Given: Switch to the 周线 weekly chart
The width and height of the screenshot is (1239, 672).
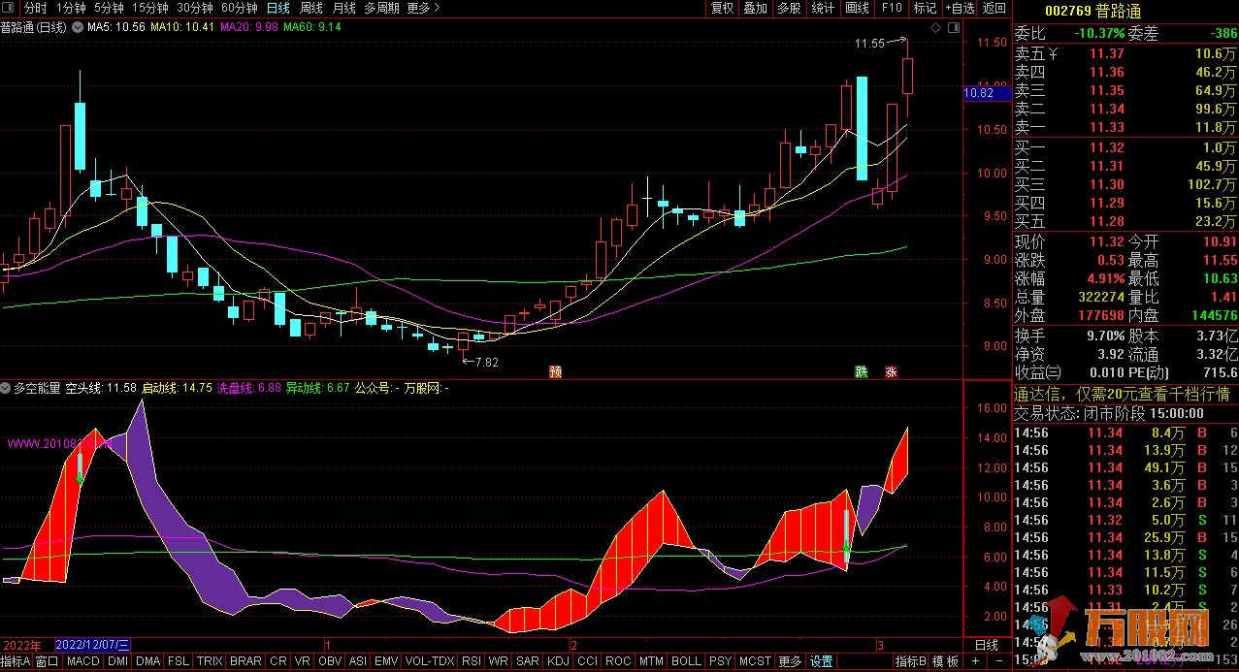Looking at the screenshot, I should point(310,8).
